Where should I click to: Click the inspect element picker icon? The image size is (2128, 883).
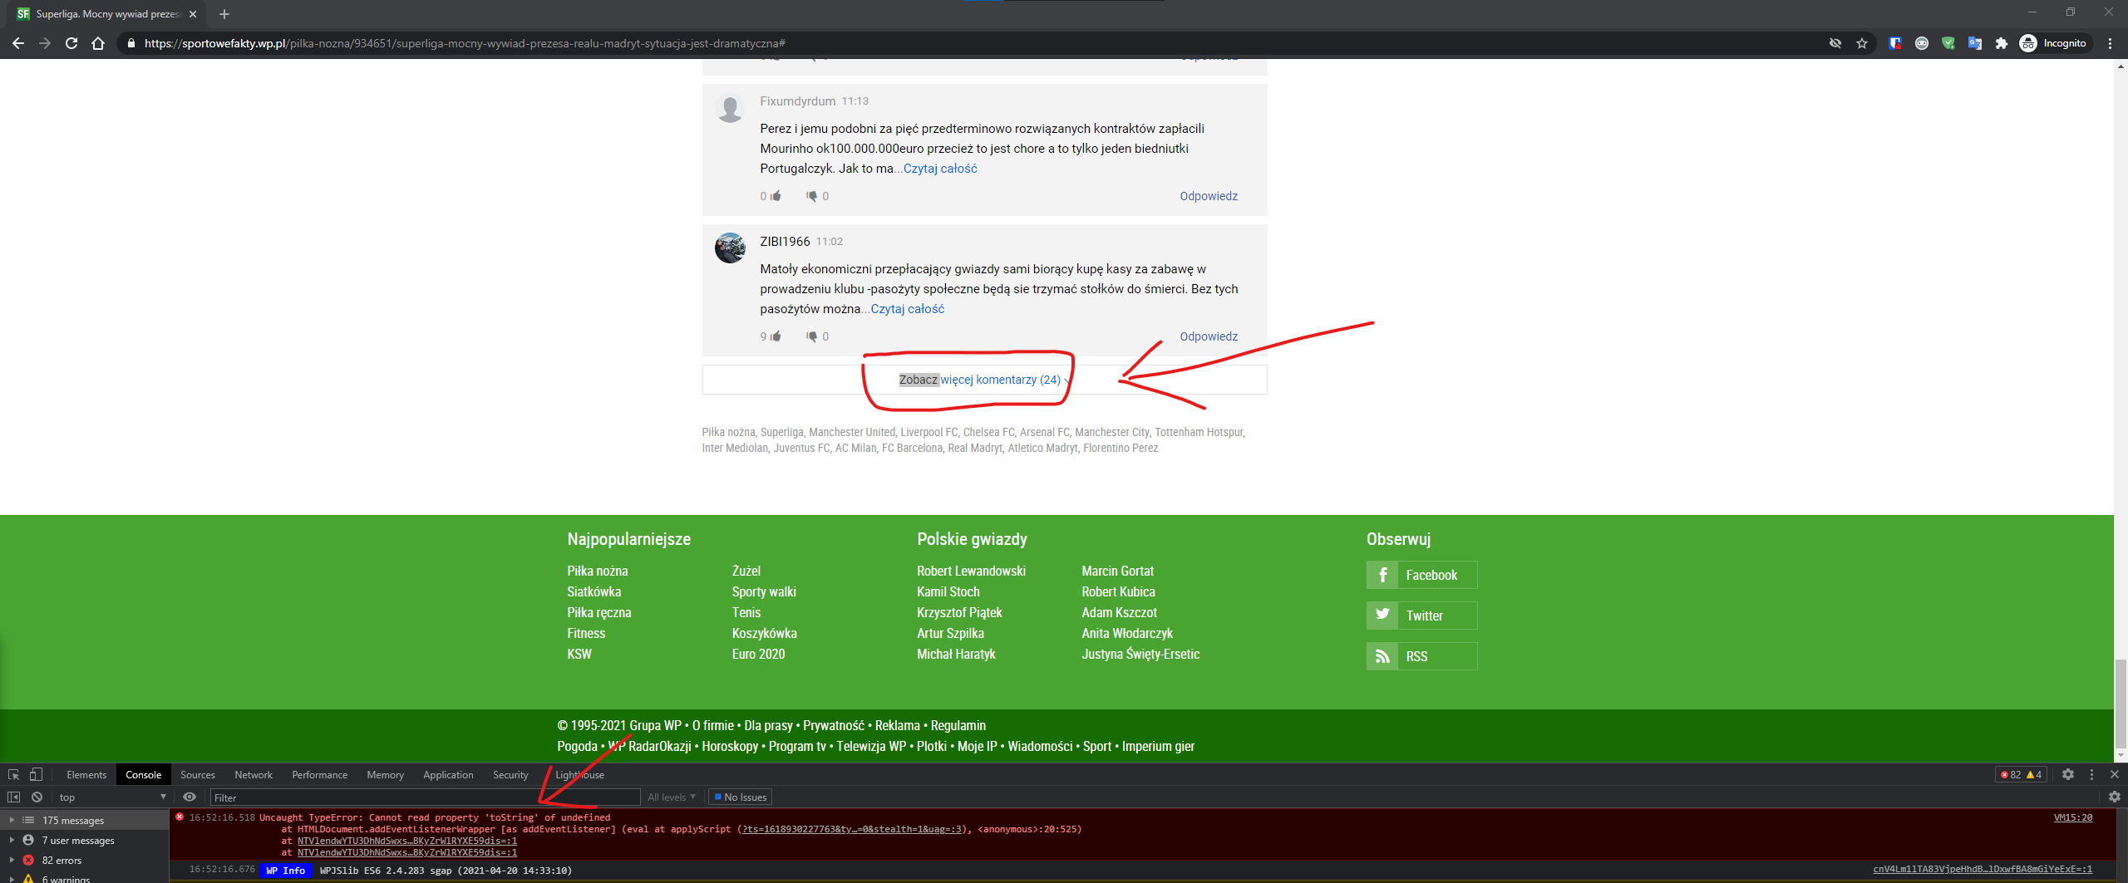click(x=13, y=774)
